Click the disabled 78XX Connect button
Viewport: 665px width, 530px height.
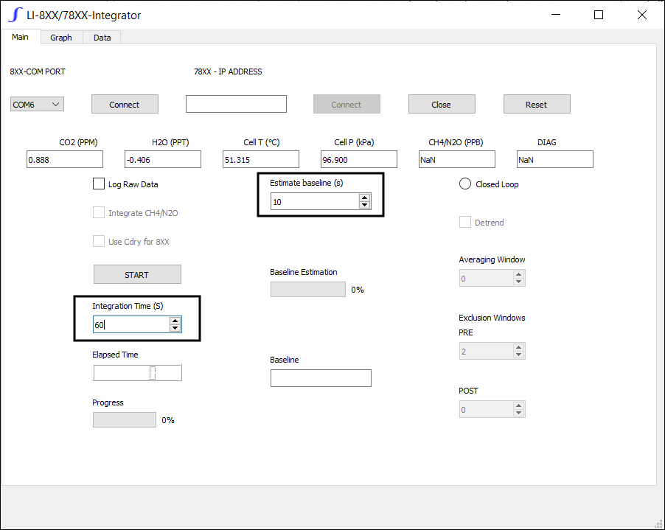pos(347,104)
